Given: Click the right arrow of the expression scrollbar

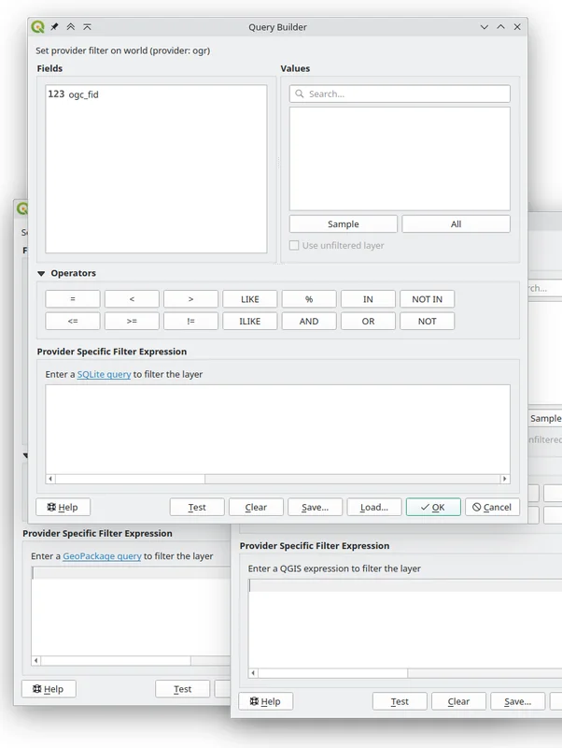Looking at the screenshot, I should [x=506, y=479].
